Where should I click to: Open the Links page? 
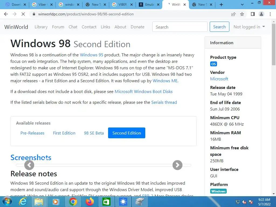coord(105,27)
